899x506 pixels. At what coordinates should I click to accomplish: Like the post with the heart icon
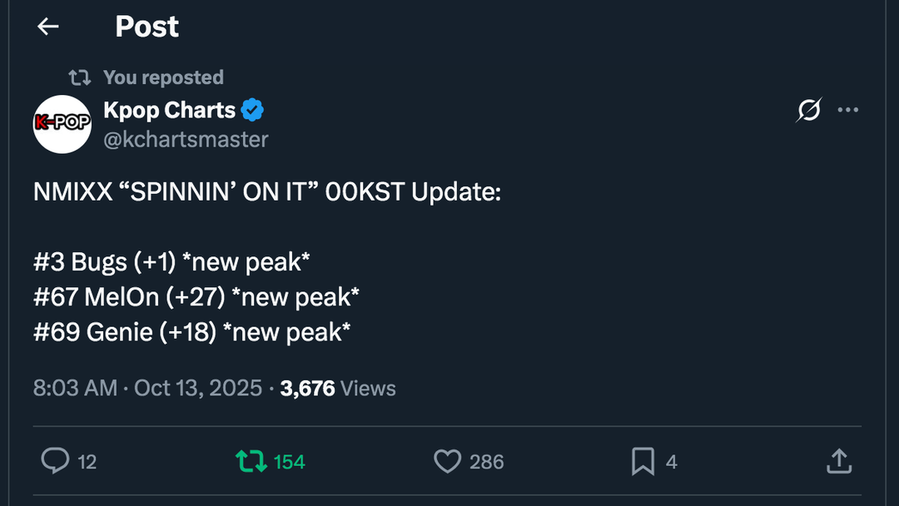448,461
